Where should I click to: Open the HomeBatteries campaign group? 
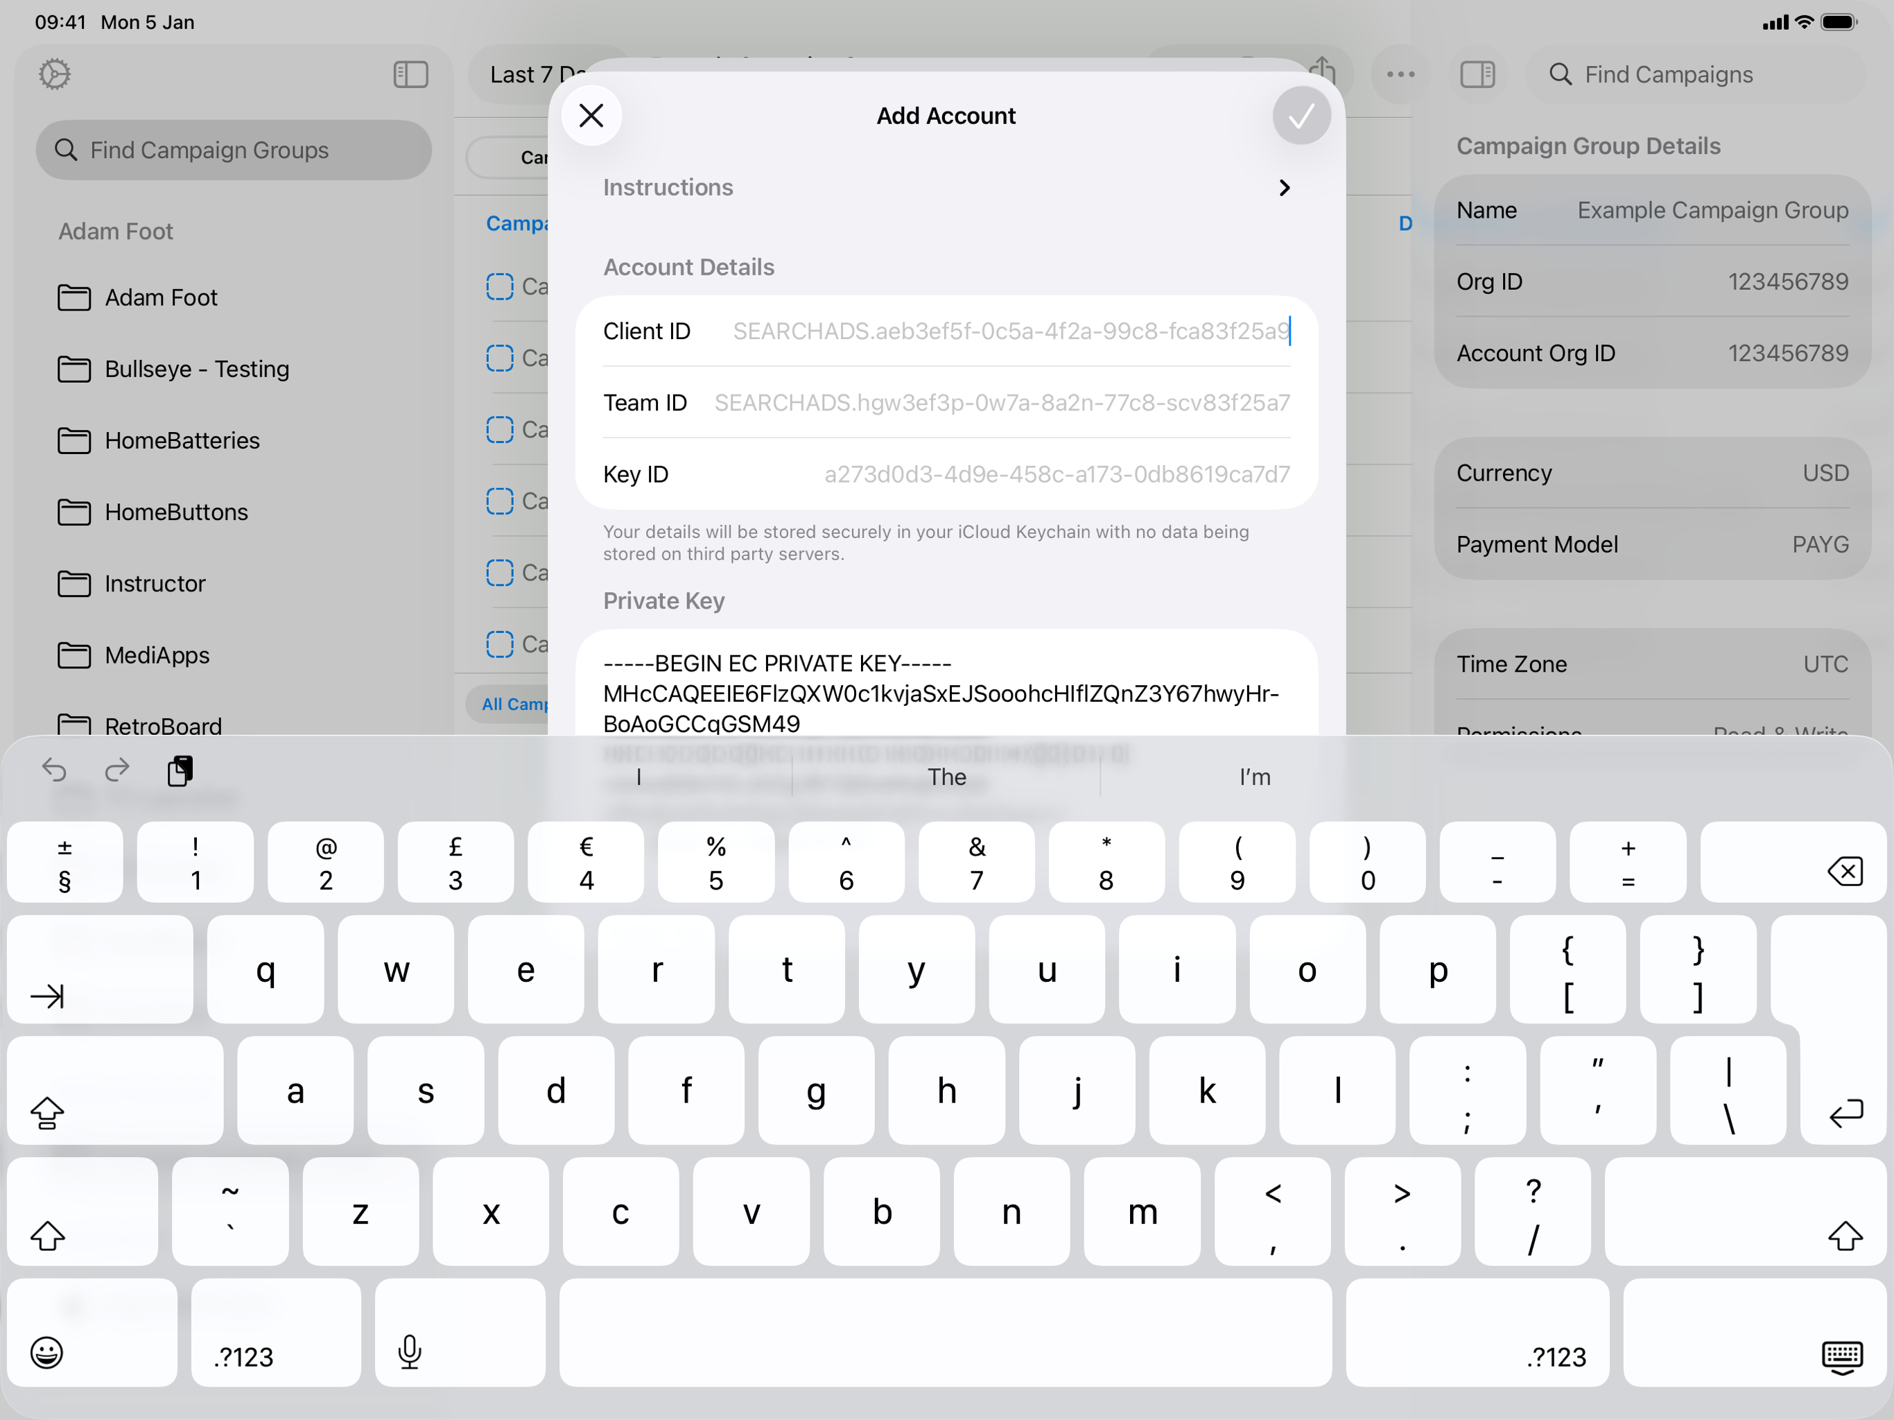[182, 440]
